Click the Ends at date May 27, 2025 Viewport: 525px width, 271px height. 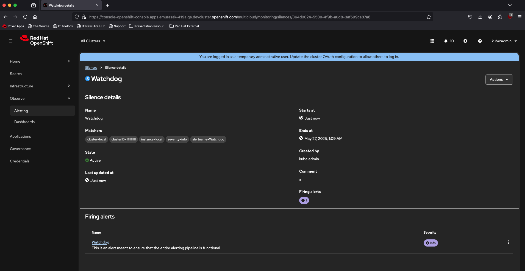(x=323, y=139)
